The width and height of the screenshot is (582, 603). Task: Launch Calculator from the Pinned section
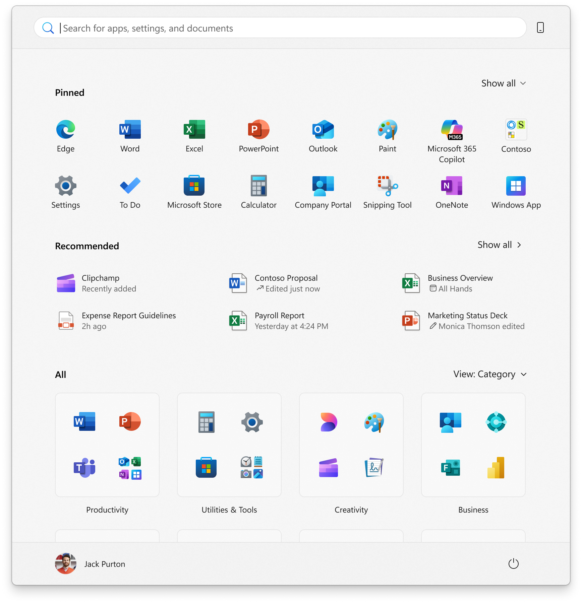pyautogui.click(x=259, y=192)
